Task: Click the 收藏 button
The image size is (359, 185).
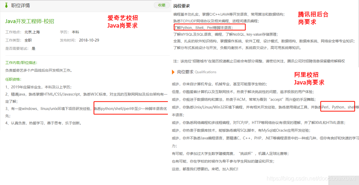Action: tap(162, 5)
